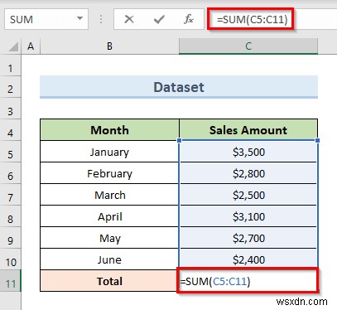Select row 1 header
The image size is (337, 310).
pyautogui.click(x=10, y=65)
